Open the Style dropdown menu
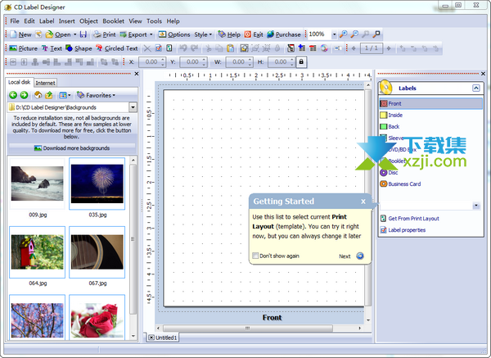The image size is (491, 358). 203,34
